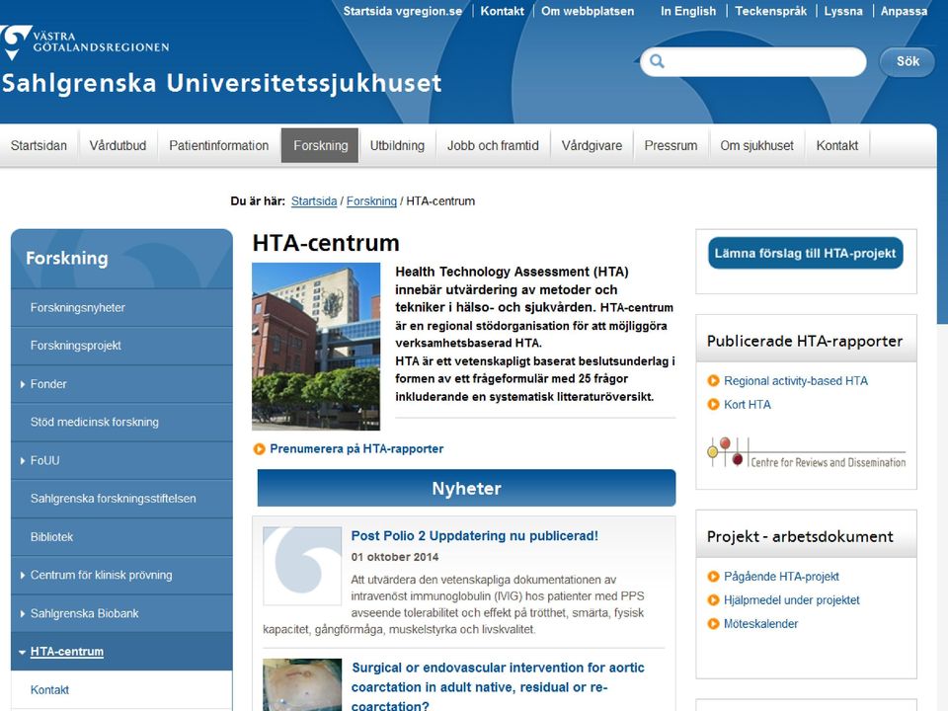Image resolution: width=948 pixels, height=711 pixels.
Task: Collapse the HTA-centrum sidebar section
Action: (x=23, y=652)
